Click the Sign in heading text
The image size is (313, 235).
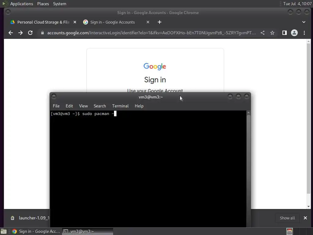[155, 80]
